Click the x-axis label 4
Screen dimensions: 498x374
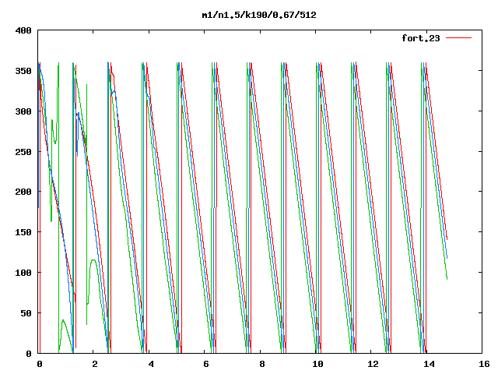point(150,364)
